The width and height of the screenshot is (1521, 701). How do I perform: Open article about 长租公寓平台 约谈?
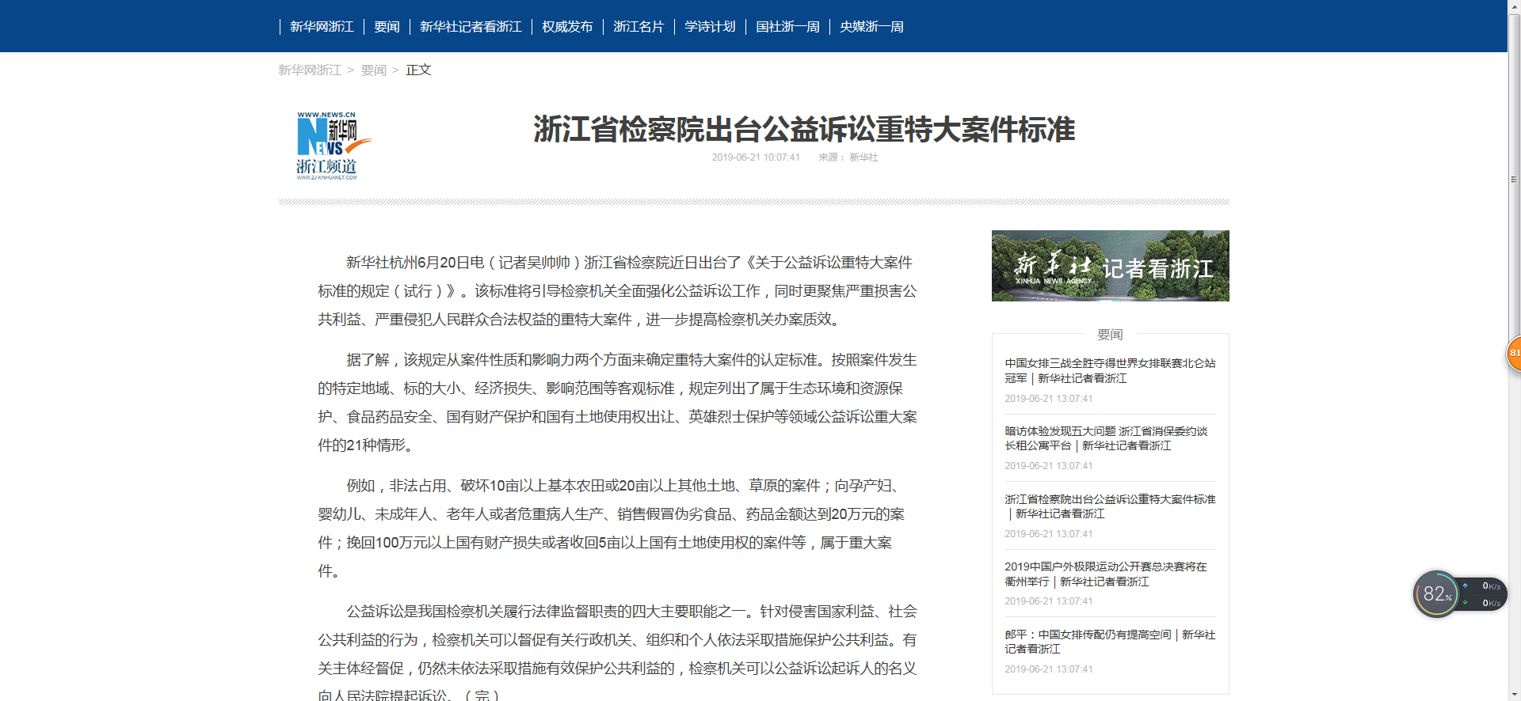coord(1106,438)
